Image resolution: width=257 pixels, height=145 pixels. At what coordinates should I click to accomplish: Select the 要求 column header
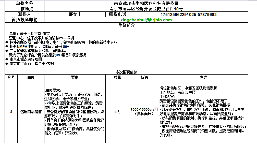[75, 77]
